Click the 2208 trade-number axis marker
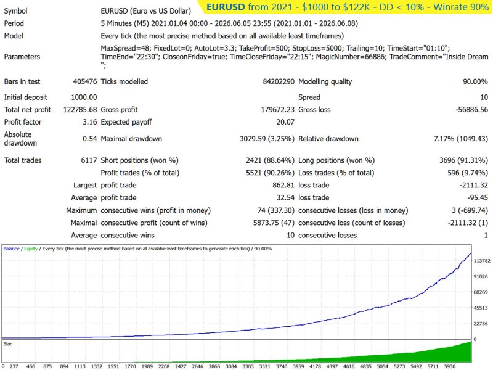The width and height of the screenshot is (493, 370). [x=164, y=366]
